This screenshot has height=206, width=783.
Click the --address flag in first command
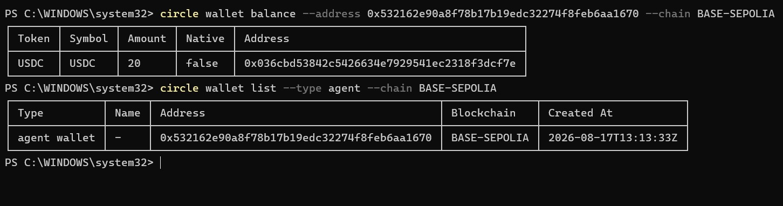coord(332,13)
